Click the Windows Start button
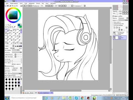This screenshot has width=133, height=100. 7,98
